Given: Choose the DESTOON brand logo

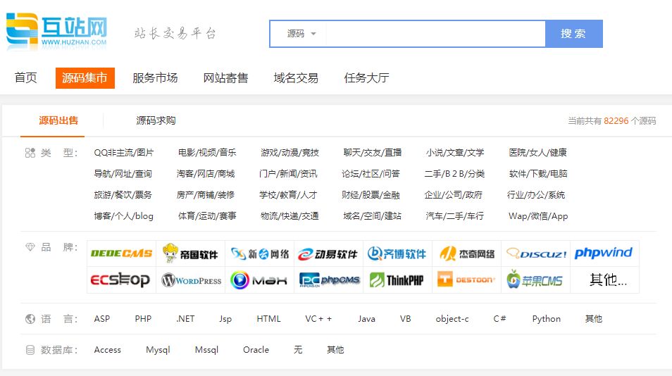Looking at the screenshot, I should pos(466,280).
